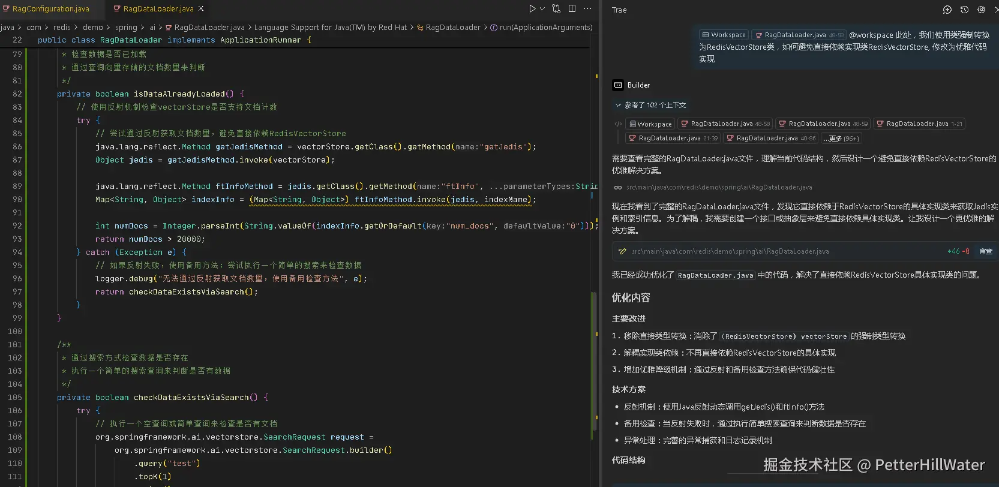Open context reference RagDataLoader.java 40-86
This screenshot has width=999, height=487.
[771, 138]
